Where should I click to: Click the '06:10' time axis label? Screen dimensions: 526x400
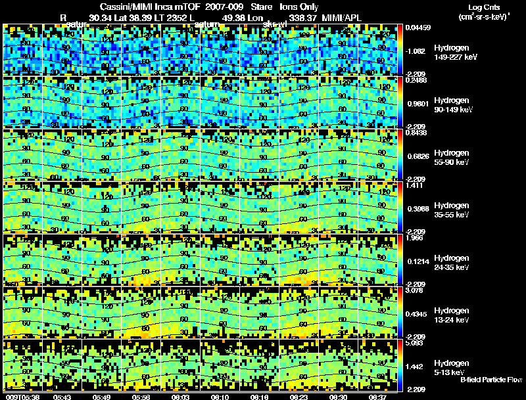tap(220, 397)
